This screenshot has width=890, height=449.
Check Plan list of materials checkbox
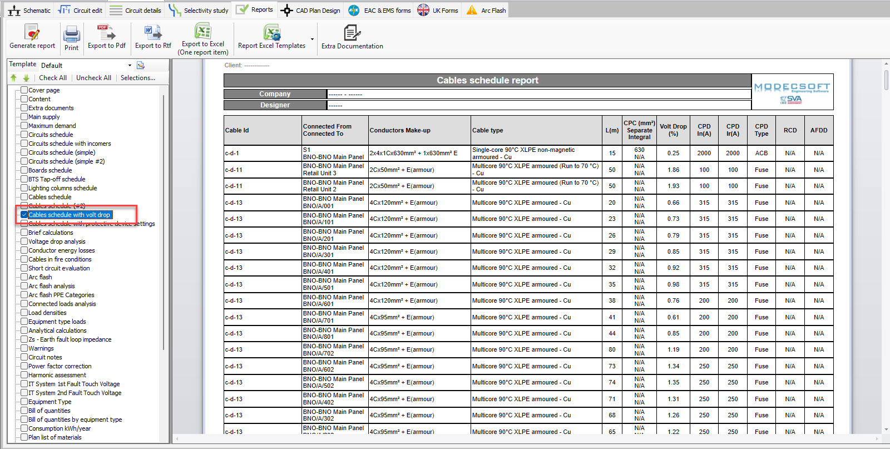pyautogui.click(x=24, y=437)
